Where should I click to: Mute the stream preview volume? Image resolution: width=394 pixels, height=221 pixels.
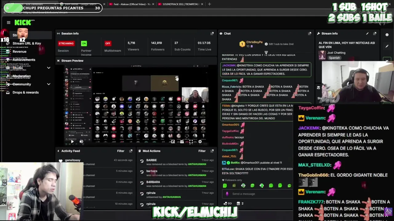point(81,142)
